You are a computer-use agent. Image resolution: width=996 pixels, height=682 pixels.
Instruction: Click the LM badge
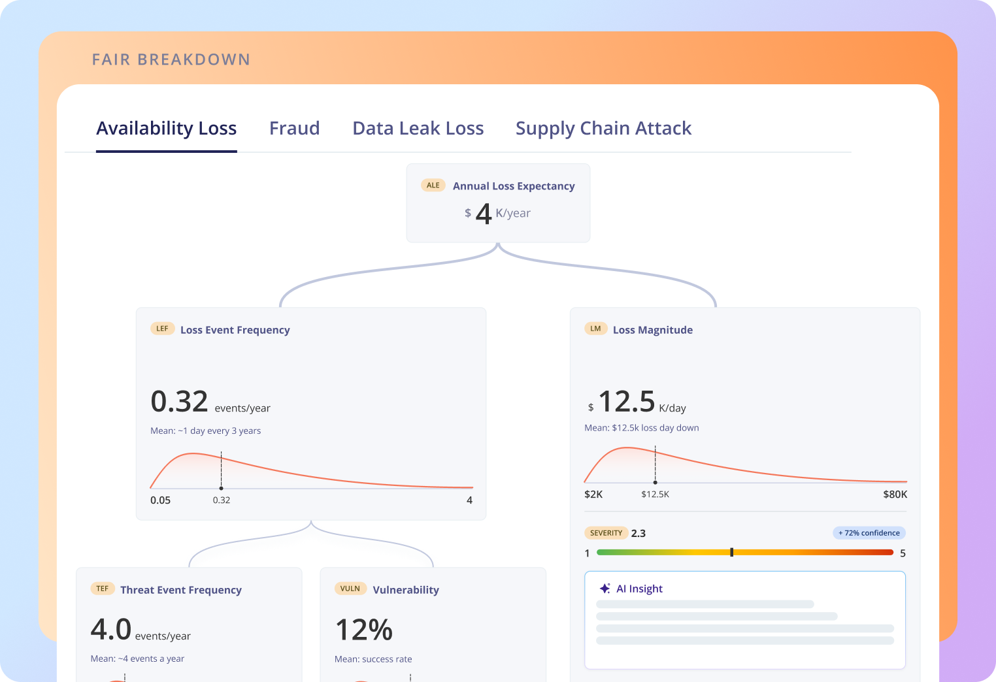595,329
